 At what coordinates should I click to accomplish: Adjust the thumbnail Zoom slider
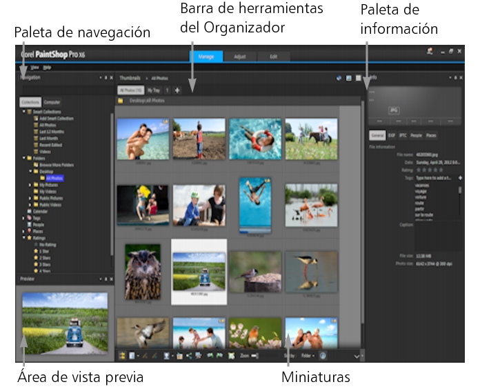click(254, 355)
